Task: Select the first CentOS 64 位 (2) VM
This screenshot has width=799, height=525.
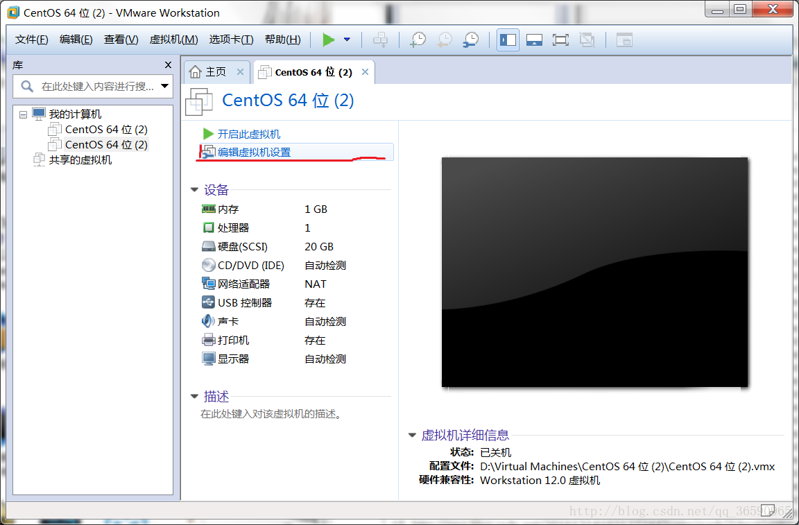Action: point(106,130)
